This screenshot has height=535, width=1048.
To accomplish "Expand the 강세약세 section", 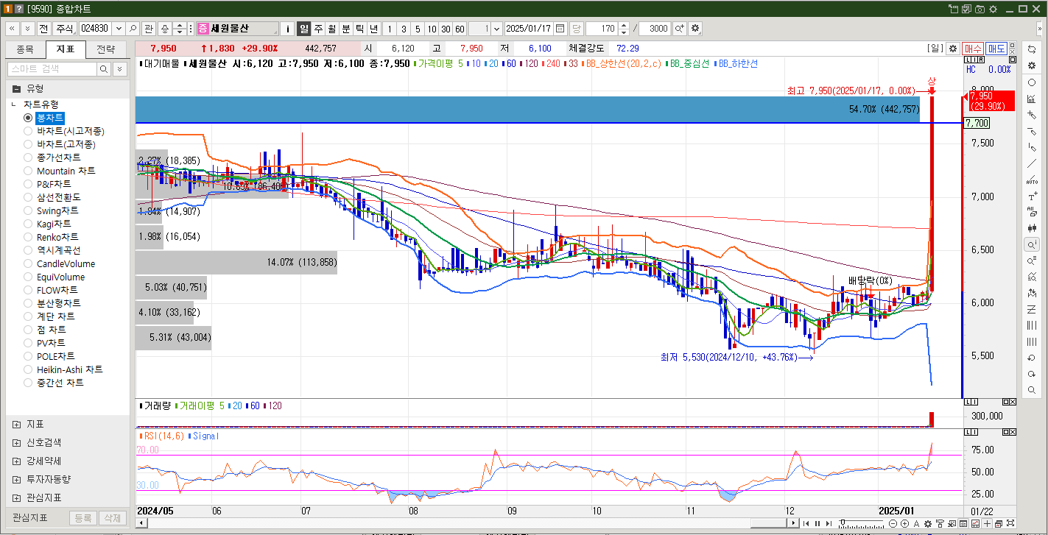I will (x=16, y=461).
